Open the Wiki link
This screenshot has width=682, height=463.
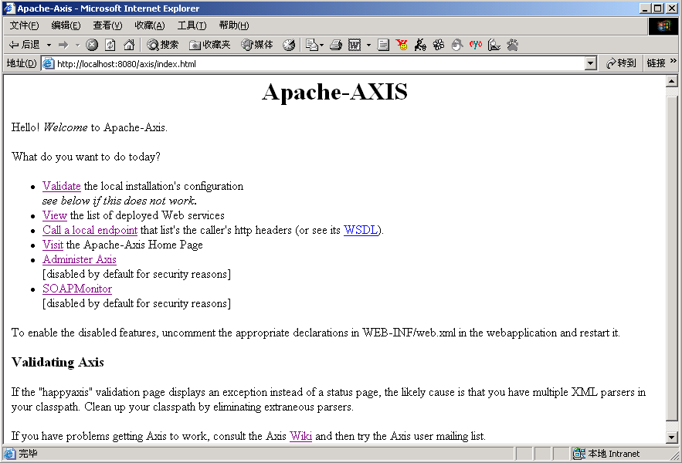click(300, 436)
